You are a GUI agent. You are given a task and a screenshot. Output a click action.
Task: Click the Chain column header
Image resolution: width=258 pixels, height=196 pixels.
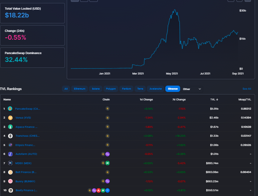click(x=106, y=99)
